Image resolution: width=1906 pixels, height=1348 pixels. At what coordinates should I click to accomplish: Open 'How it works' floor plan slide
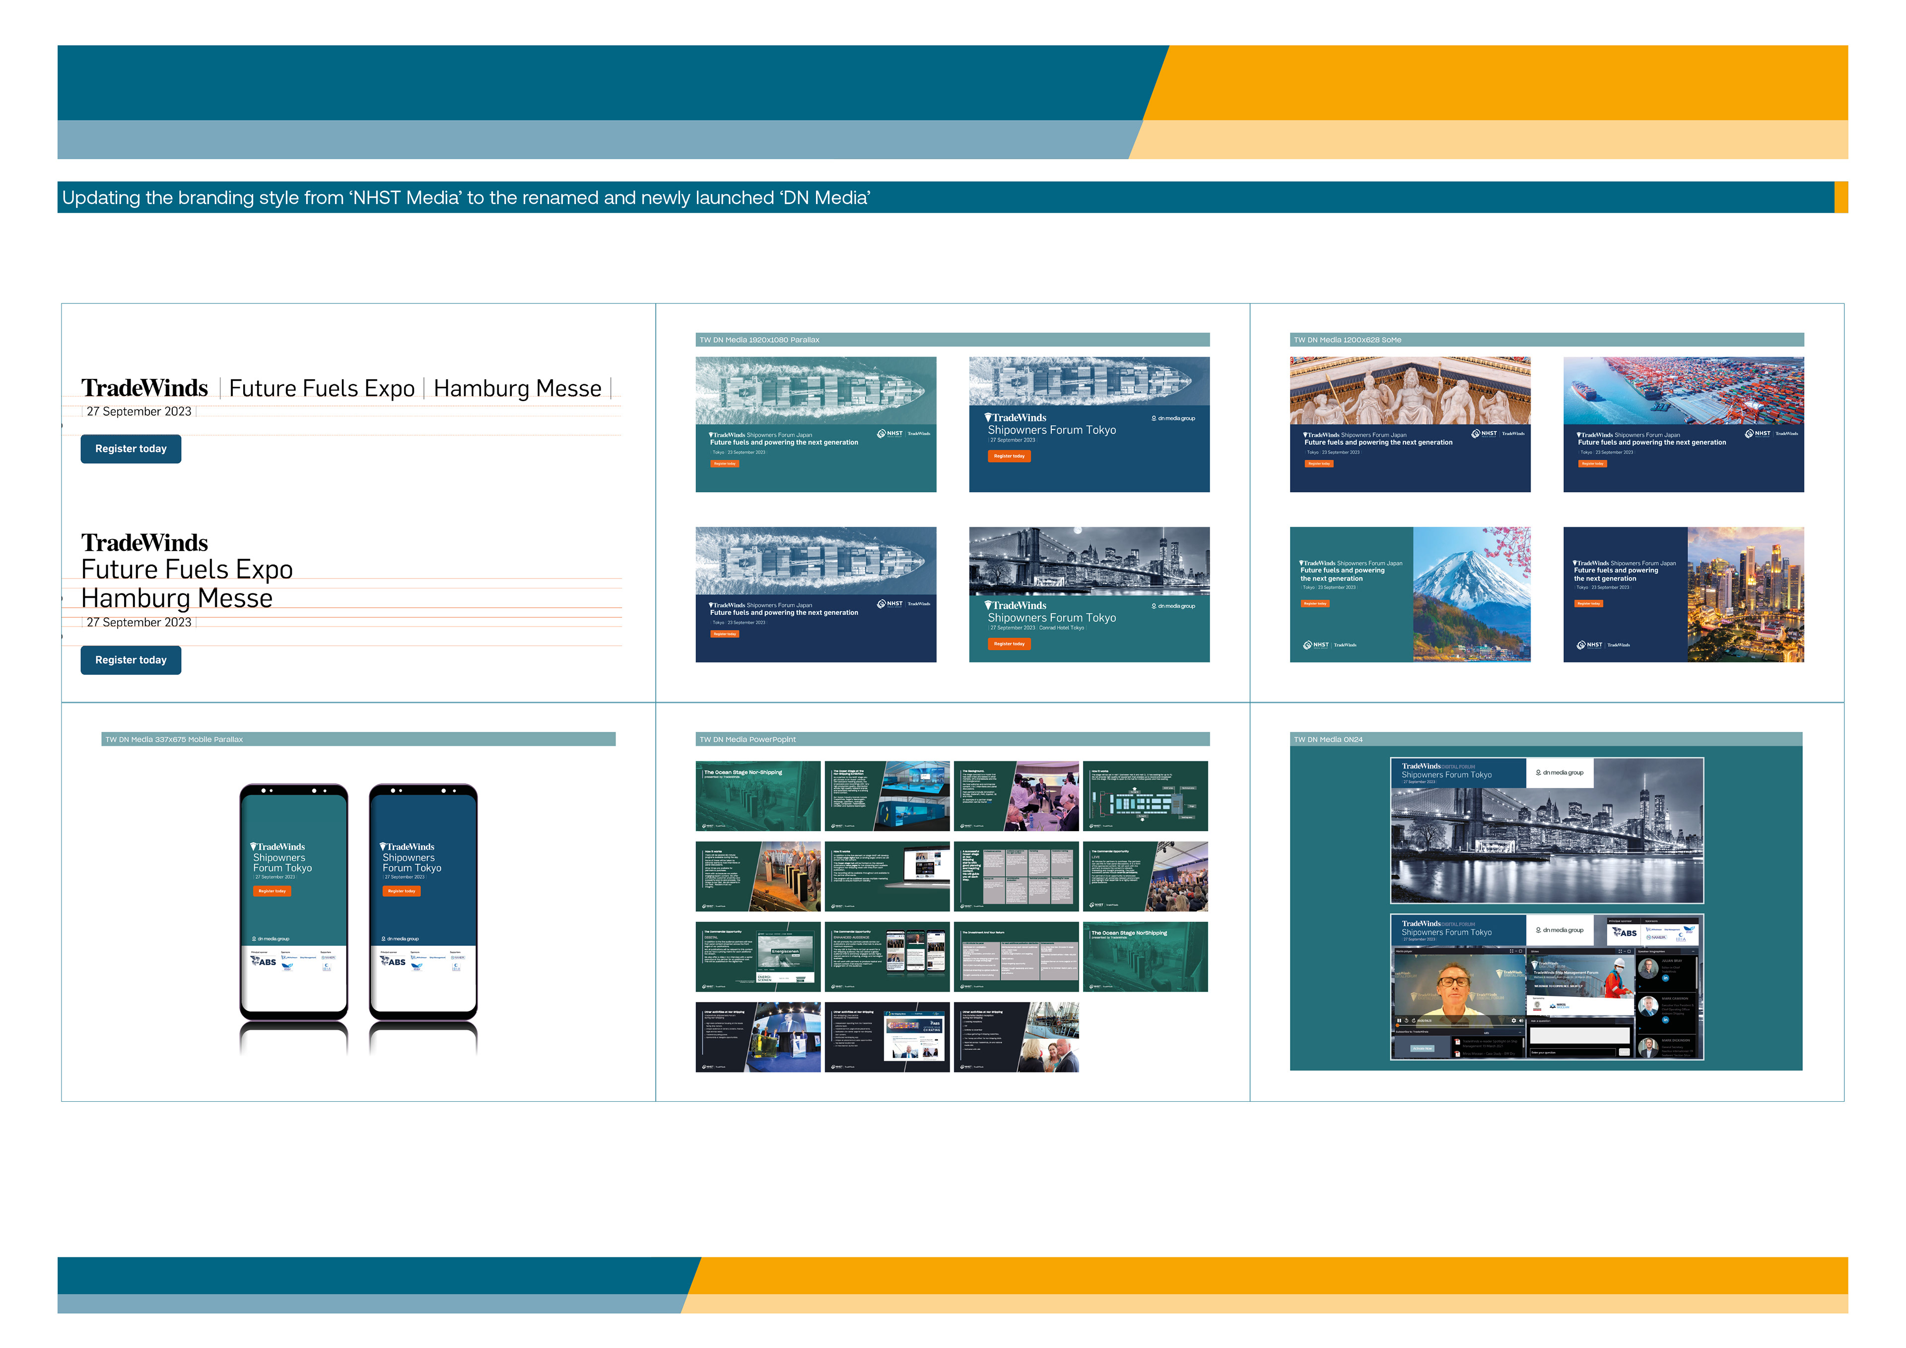click(x=1146, y=796)
